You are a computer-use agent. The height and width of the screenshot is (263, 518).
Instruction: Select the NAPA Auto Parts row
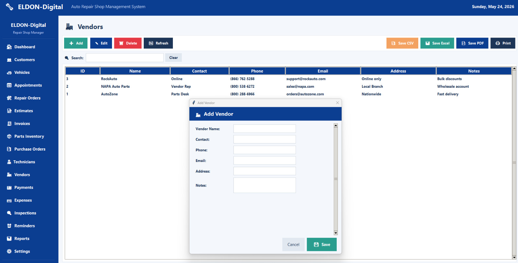288,86
